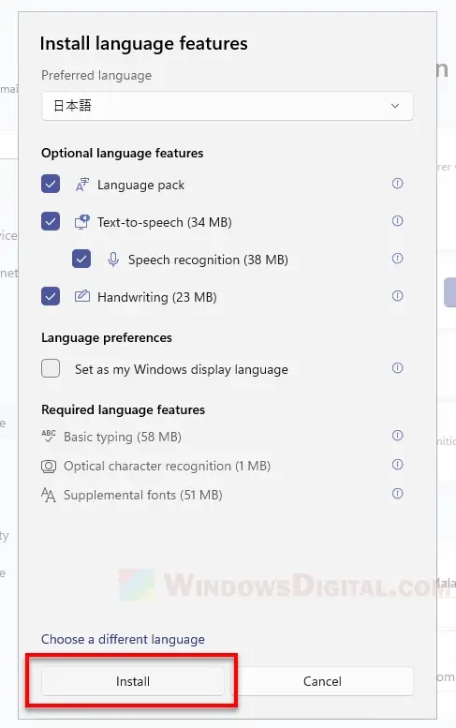This screenshot has height=728, width=456.
Task: Click the Handwriting pen icon
Action: click(x=82, y=296)
